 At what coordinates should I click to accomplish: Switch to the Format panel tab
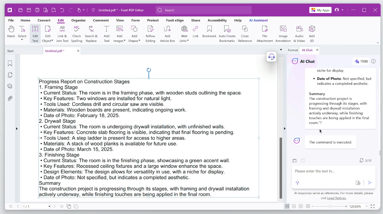tap(293, 50)
